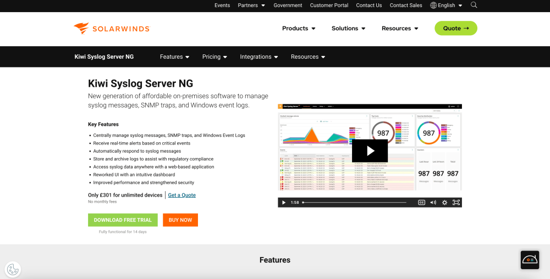Click the Key Features heading

coord(103,124)
